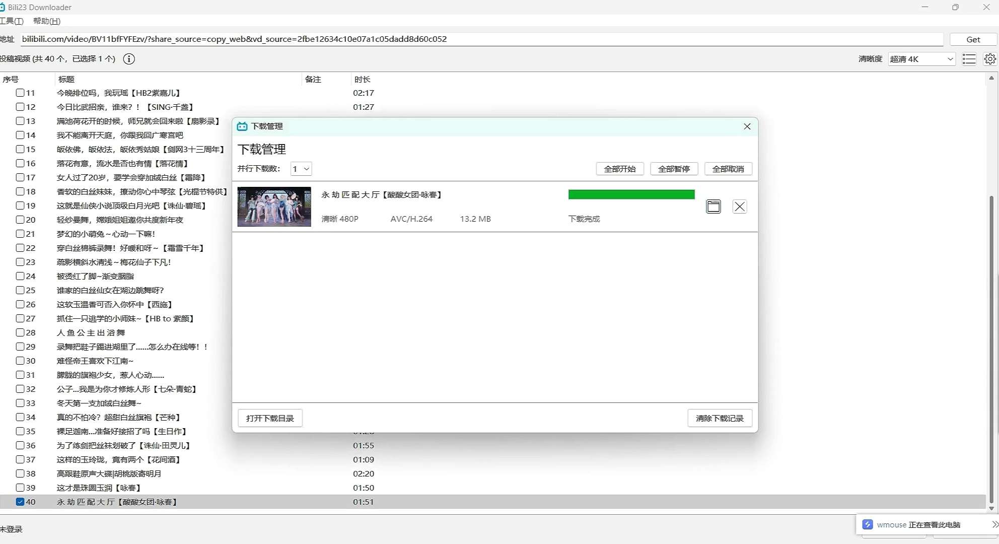The image size is (999, 544).
Task: Click the green download progress bar
Action: [x=631, y=194]
